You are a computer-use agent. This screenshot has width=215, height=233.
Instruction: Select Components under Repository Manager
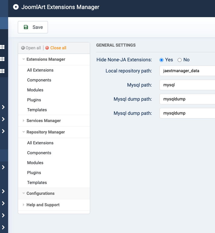click(39, 153)
